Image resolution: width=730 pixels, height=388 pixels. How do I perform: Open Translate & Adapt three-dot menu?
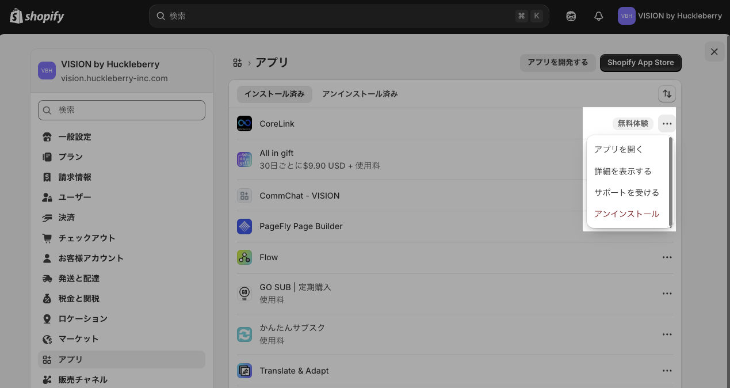667,371
